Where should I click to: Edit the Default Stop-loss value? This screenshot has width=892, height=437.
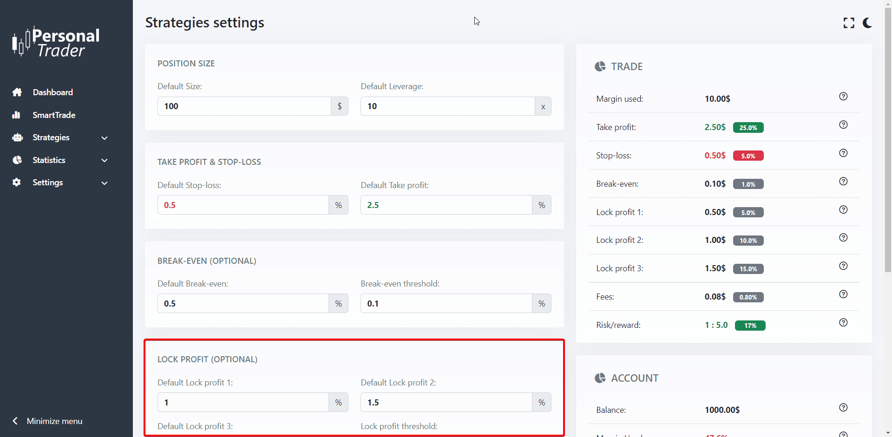243,205
